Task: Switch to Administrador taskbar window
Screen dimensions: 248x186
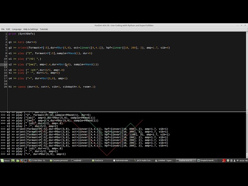Action: (122, 160)
